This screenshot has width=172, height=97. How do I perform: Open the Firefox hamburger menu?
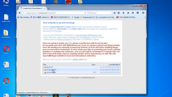tap(143, 13)
